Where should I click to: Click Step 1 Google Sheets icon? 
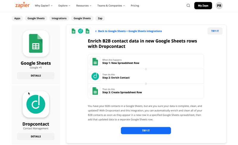coord(95,62)
